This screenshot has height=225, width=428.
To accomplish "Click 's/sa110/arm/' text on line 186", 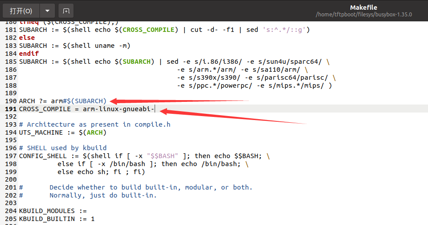I will pyautogui.click(x=276, y=70).
